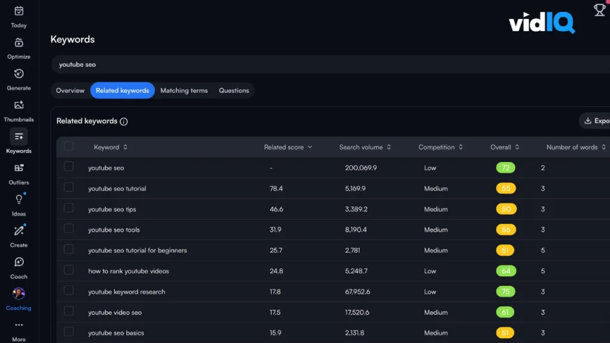The height and width of the screenshot is (343, 610).
Task: Go to Outliers in the sidebar
Action: pos(18,169)
